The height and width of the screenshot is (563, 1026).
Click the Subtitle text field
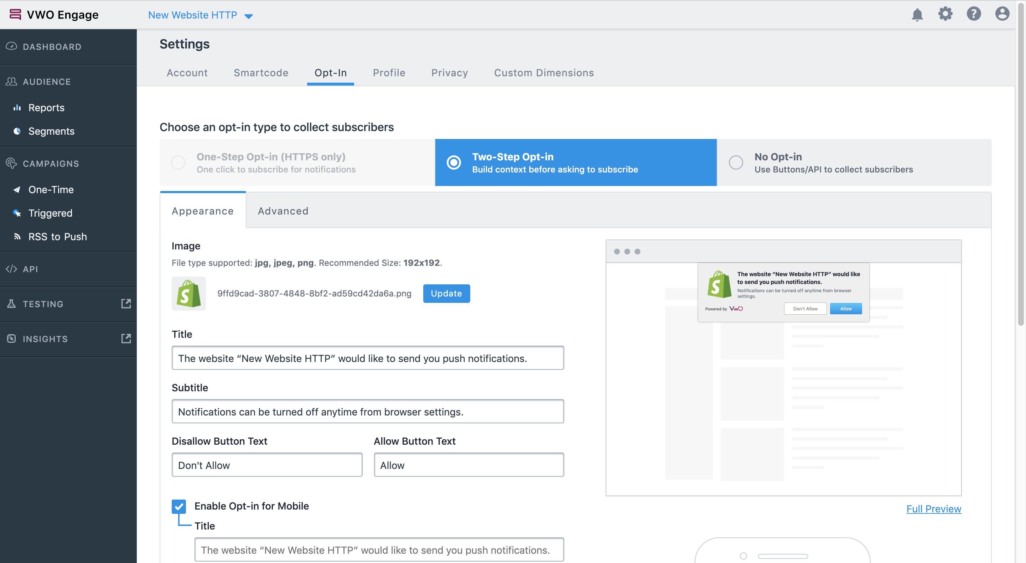(x=367, y=412)
